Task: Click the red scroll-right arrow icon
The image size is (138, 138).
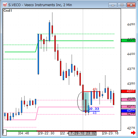Action: (133, 133)
